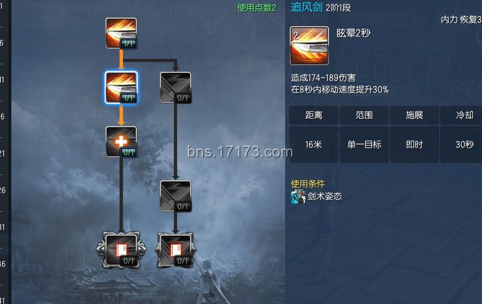Click the right silver-framed red book skill node

tap(175, 250)
